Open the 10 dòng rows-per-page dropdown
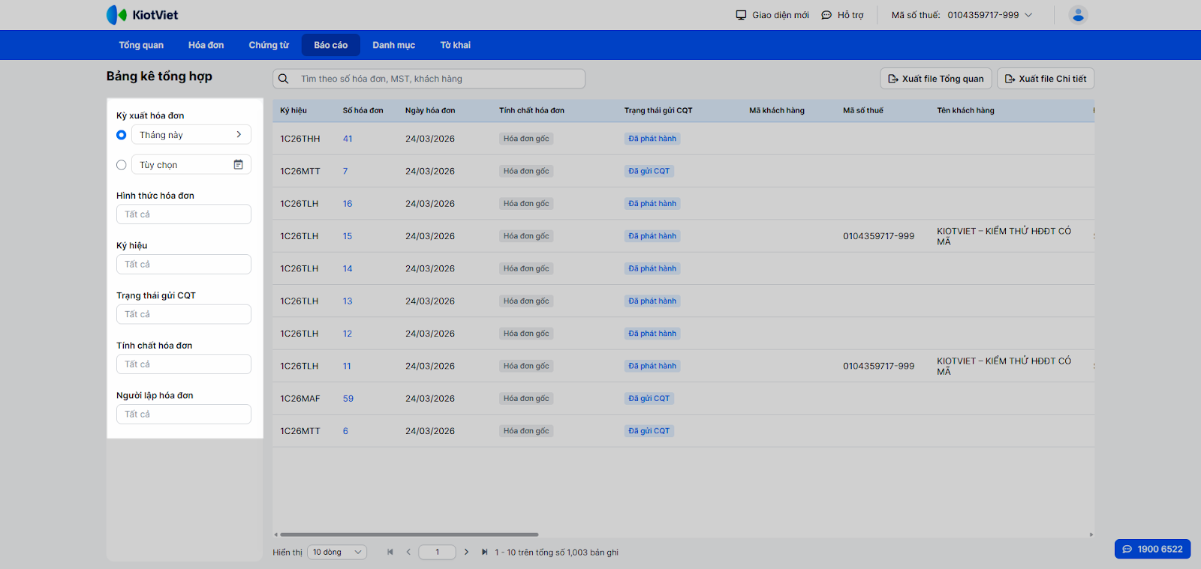This screenshot has width=1201, height=569. click(x=337, y=553)
